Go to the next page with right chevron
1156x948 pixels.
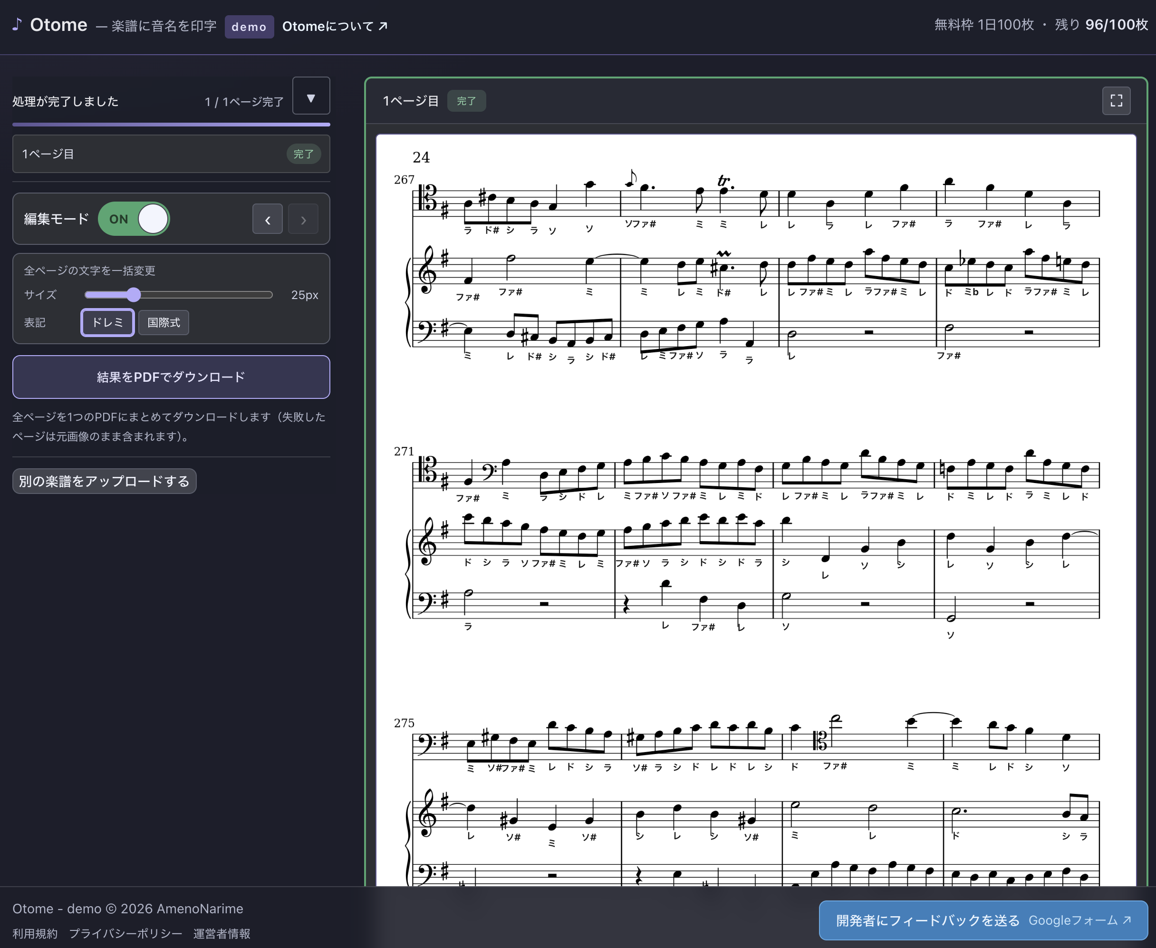[x=303, y=219]
